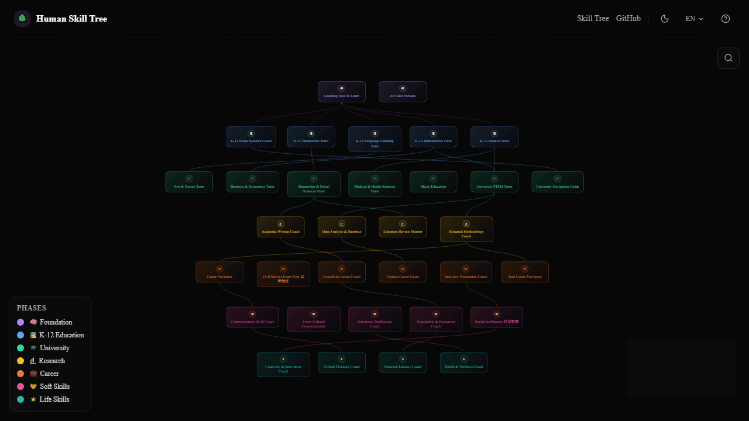Click the icon on K-12 Science Tutor node
Viewport: 749px width, 421px height.
pyautogui.click(x=494, y=132)
